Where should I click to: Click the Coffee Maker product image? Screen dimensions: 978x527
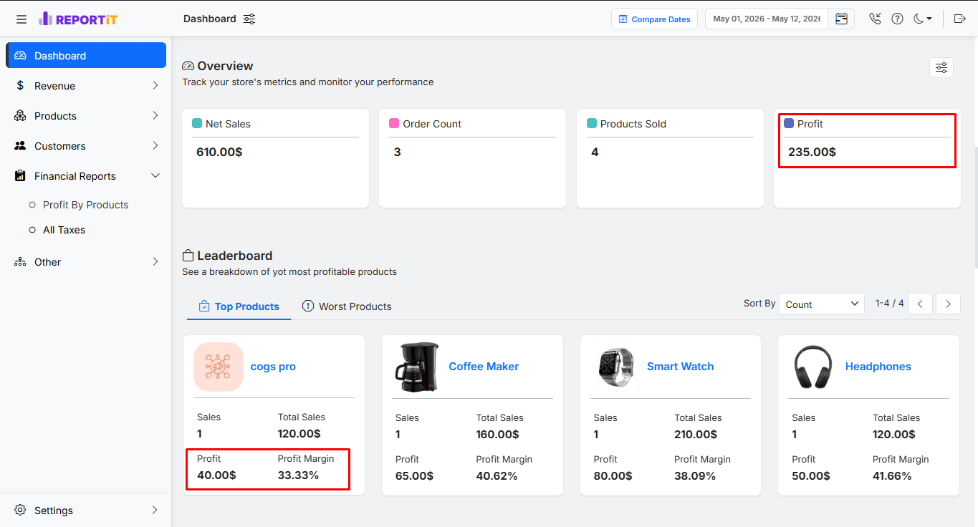click(x=417, y=367)
